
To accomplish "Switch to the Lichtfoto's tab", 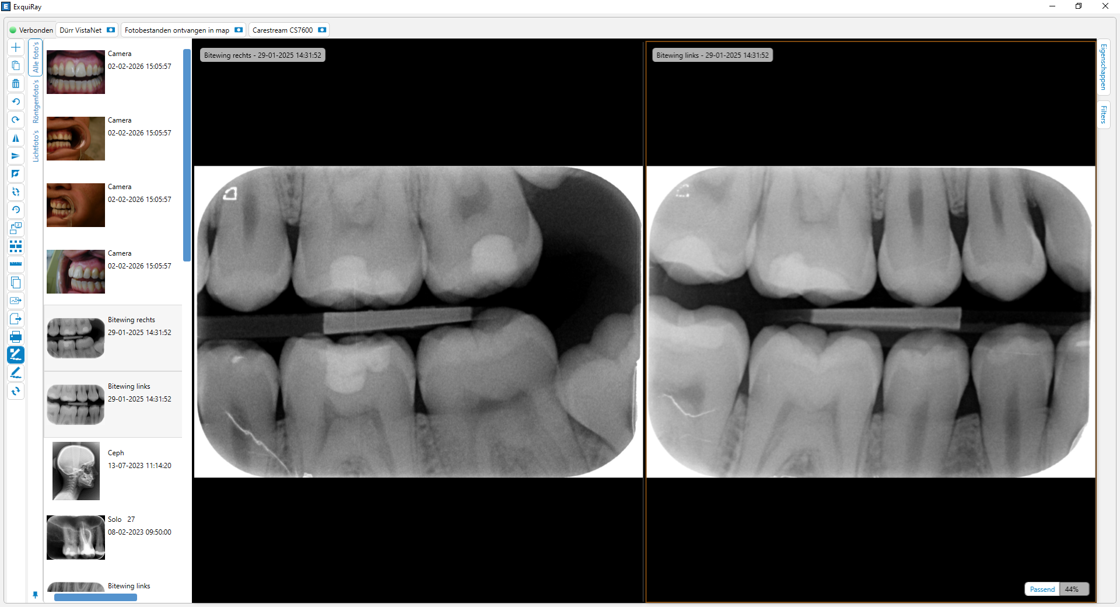I will [x=36, y=146].
